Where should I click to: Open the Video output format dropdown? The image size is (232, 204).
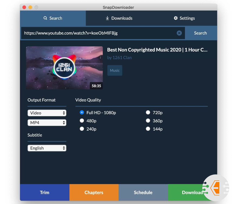click(47, 113)
